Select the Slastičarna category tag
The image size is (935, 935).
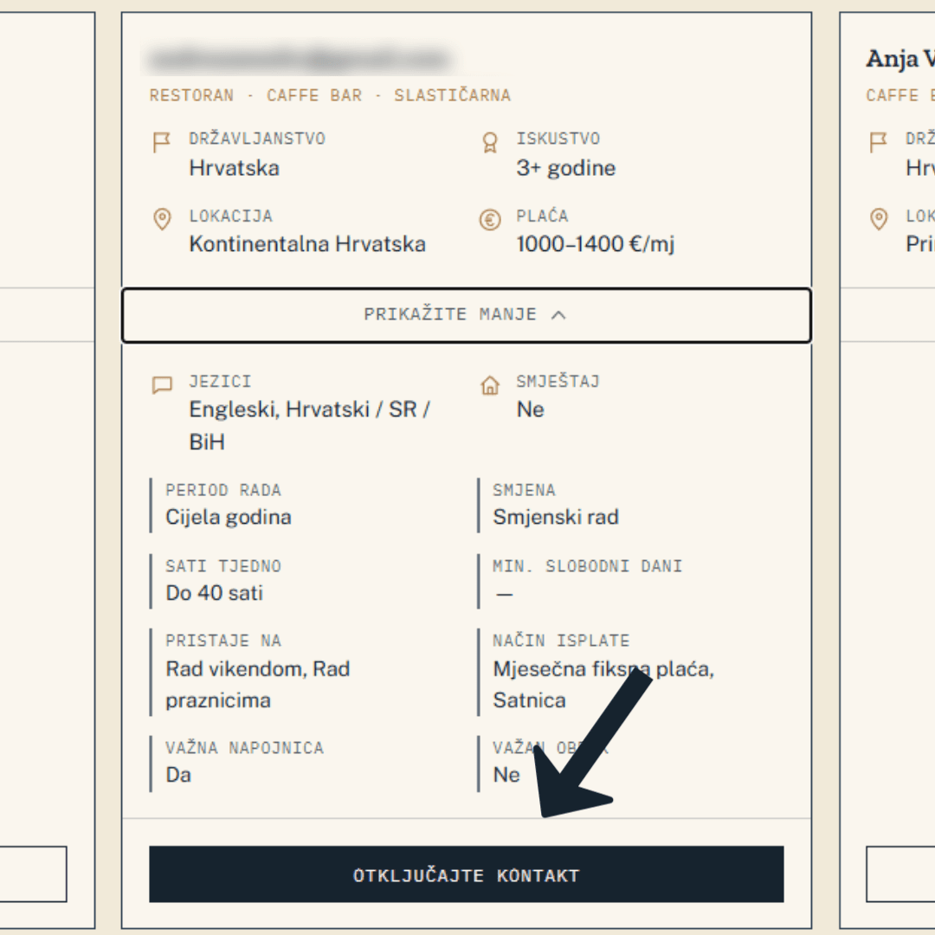[x=452, y=95]
